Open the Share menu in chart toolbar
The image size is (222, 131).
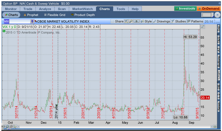coord(117,21)
